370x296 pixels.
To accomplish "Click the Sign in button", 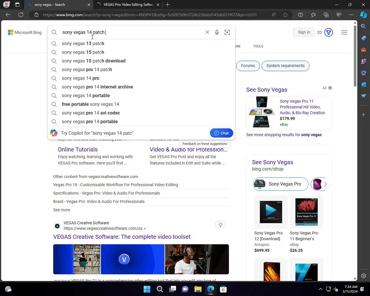I will (x=304, y=32).
